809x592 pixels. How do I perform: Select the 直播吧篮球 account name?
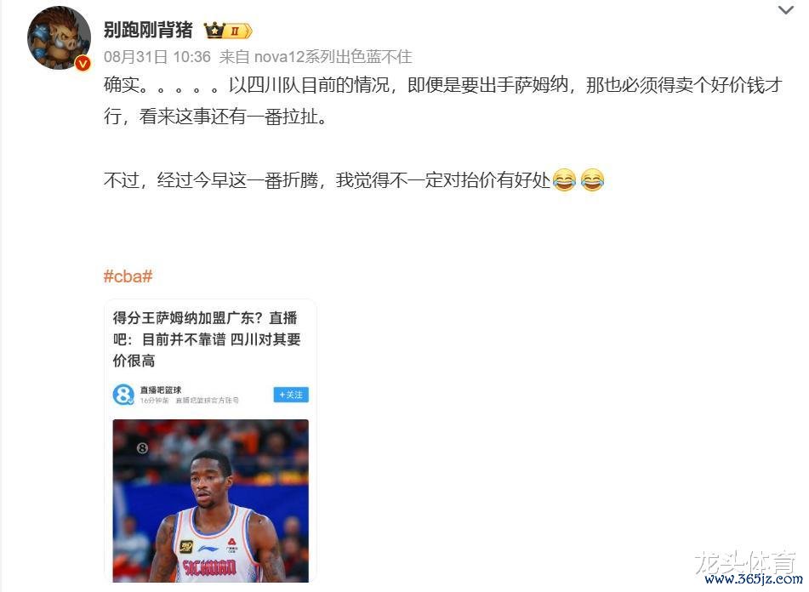tap(161, 390)
